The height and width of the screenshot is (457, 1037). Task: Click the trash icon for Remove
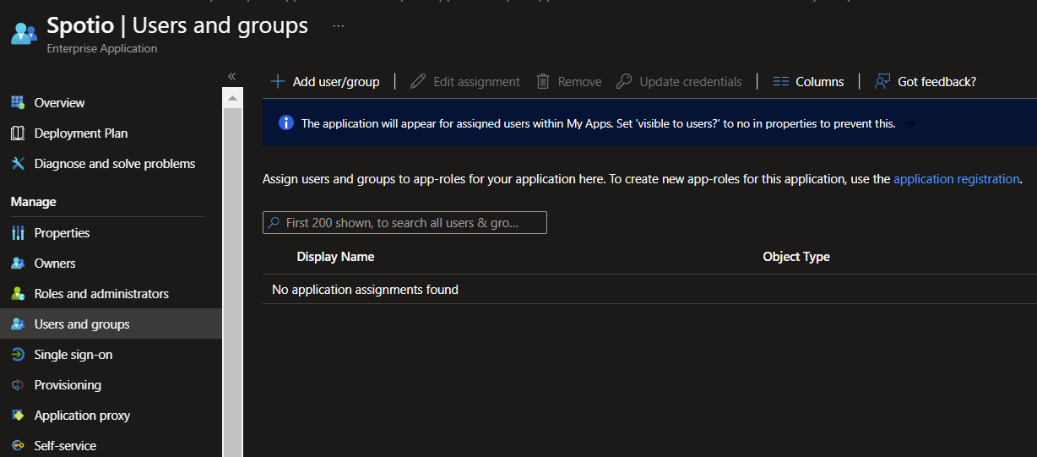[x=544, y=82]
